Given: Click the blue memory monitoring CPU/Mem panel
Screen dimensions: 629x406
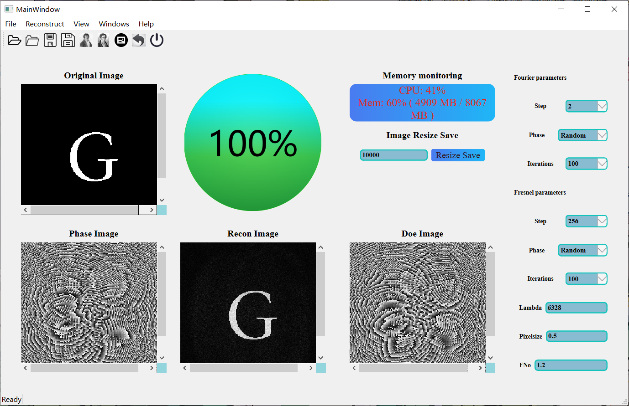Looking at the screenshot, I should click(x=422, y=103).
